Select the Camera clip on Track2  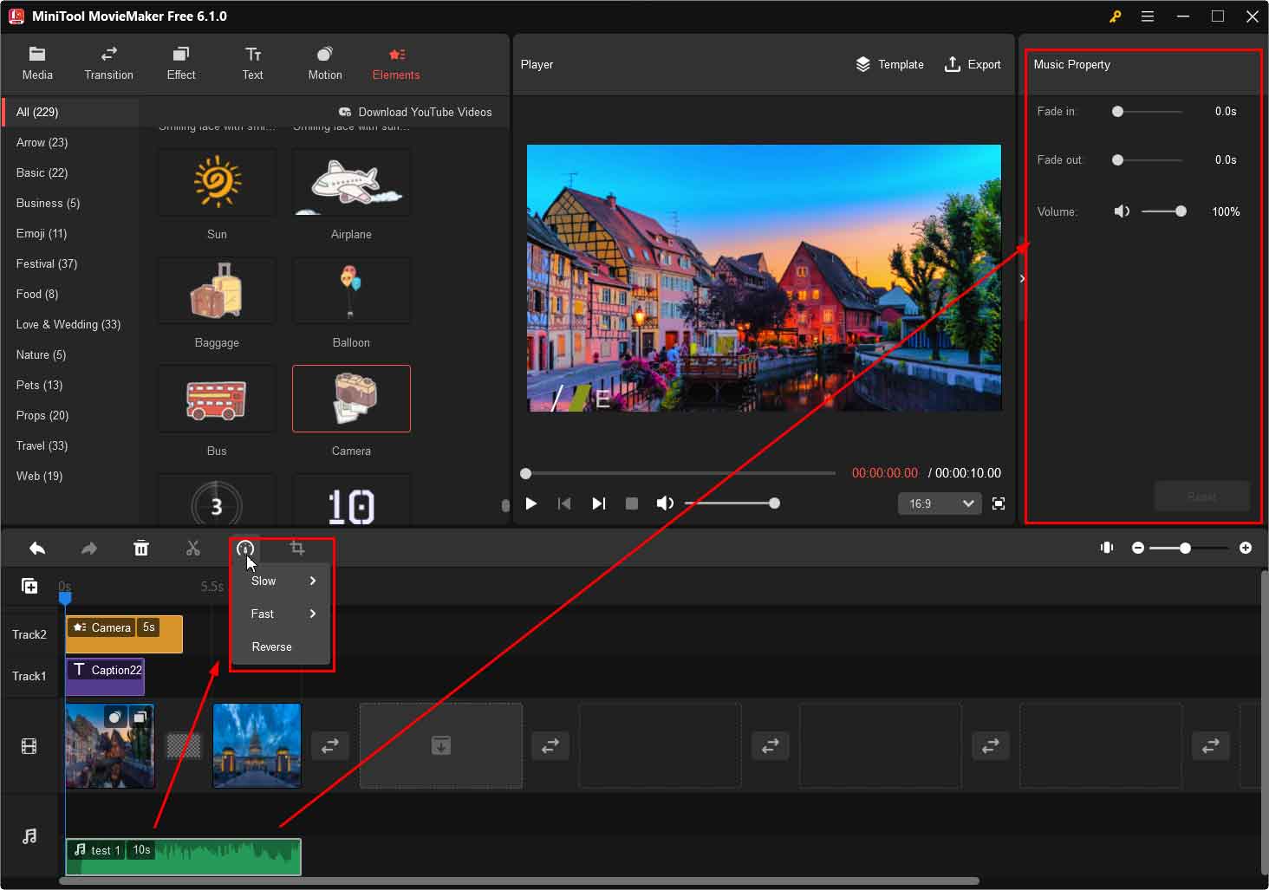pyautogui.click(x=124, y=634)
